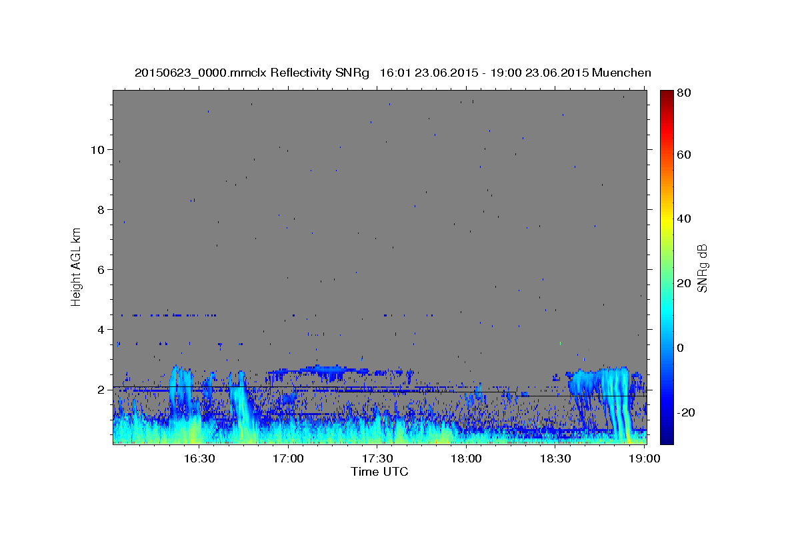Click the 18:00 time tick label
This screenshot has width=800, height=533.
(x=467, y=458)
